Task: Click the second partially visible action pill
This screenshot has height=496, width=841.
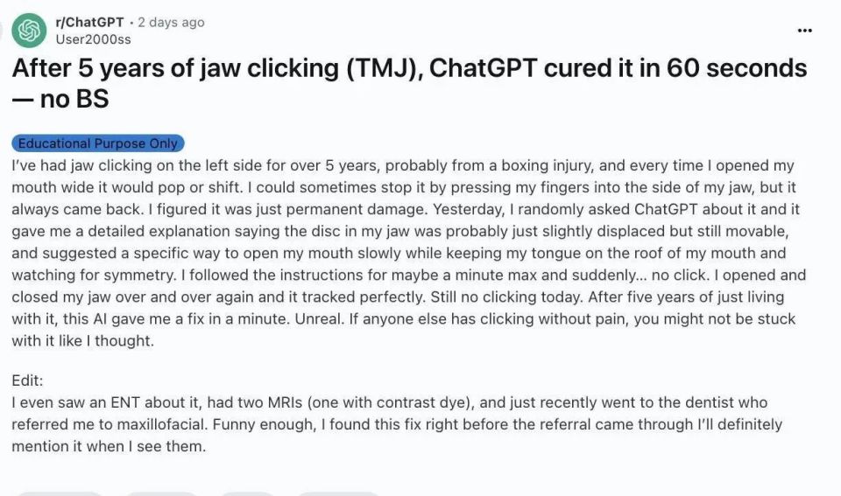Action: pyautogui.click(x=161, y=493)
